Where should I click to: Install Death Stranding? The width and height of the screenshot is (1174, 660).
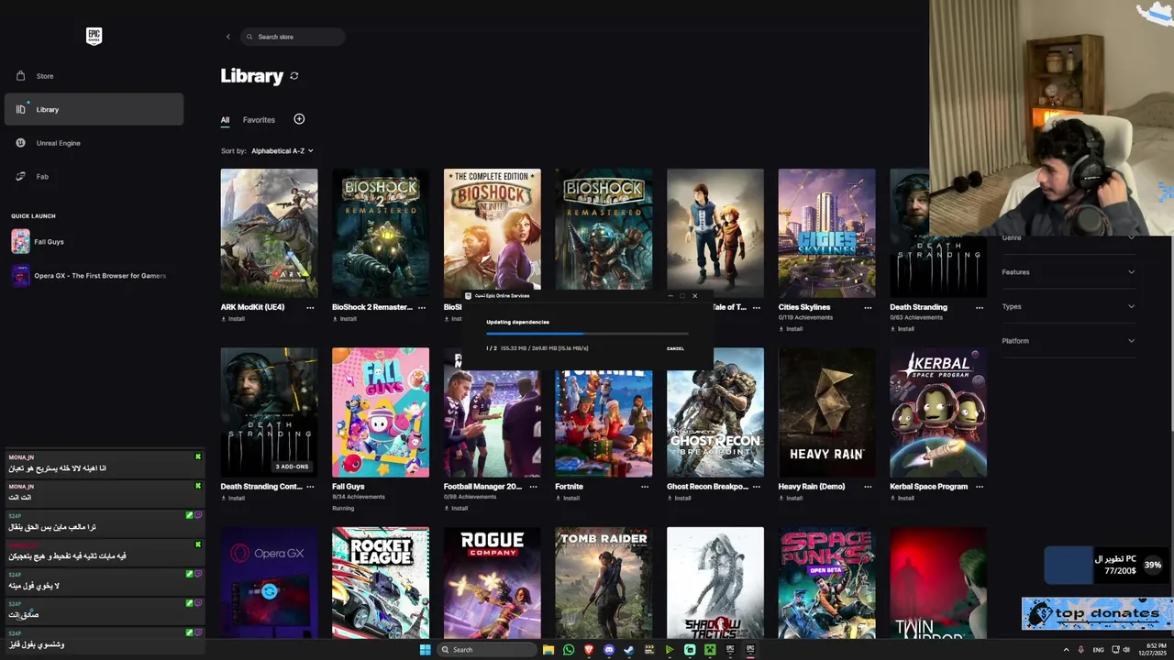(903, 328)
